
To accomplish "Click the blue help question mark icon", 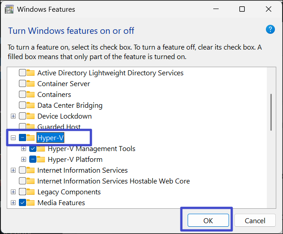I will click(270, 30).
